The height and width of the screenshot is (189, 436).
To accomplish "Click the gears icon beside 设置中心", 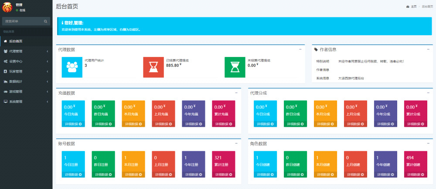I will point(5,61).
